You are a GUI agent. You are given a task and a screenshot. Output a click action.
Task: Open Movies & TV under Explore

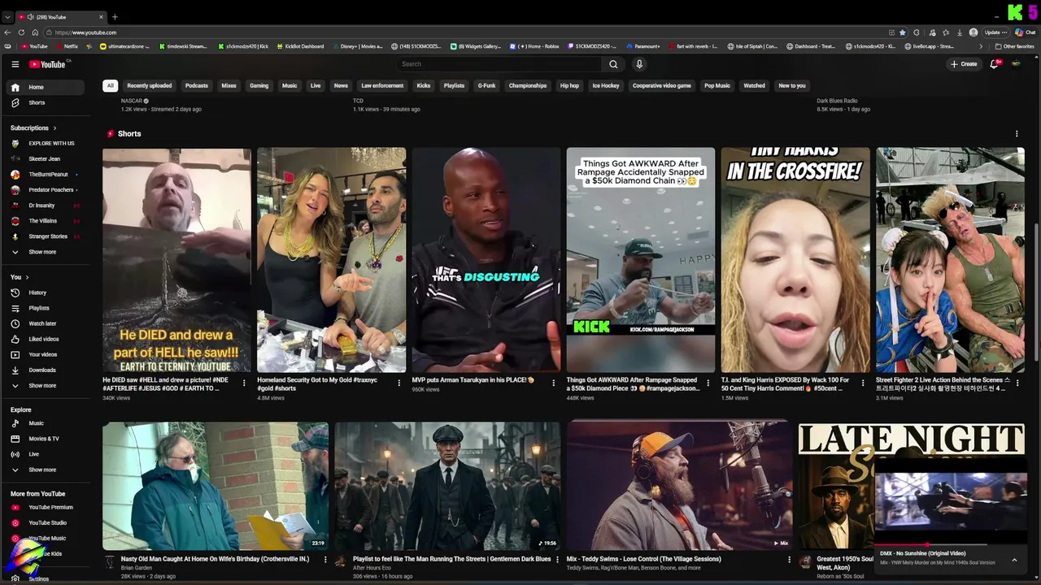(x=46, y=439)
